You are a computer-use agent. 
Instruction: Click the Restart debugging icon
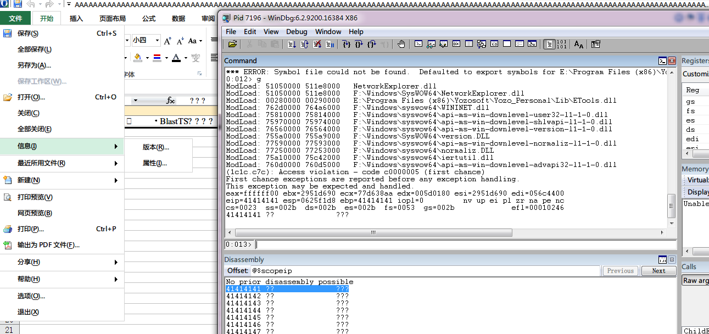coord(304,44)
